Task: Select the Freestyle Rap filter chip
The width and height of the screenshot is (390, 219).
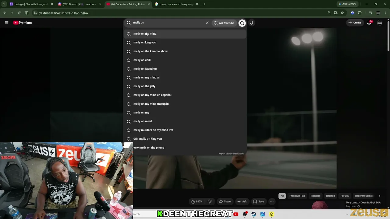Action: point(297,196)
